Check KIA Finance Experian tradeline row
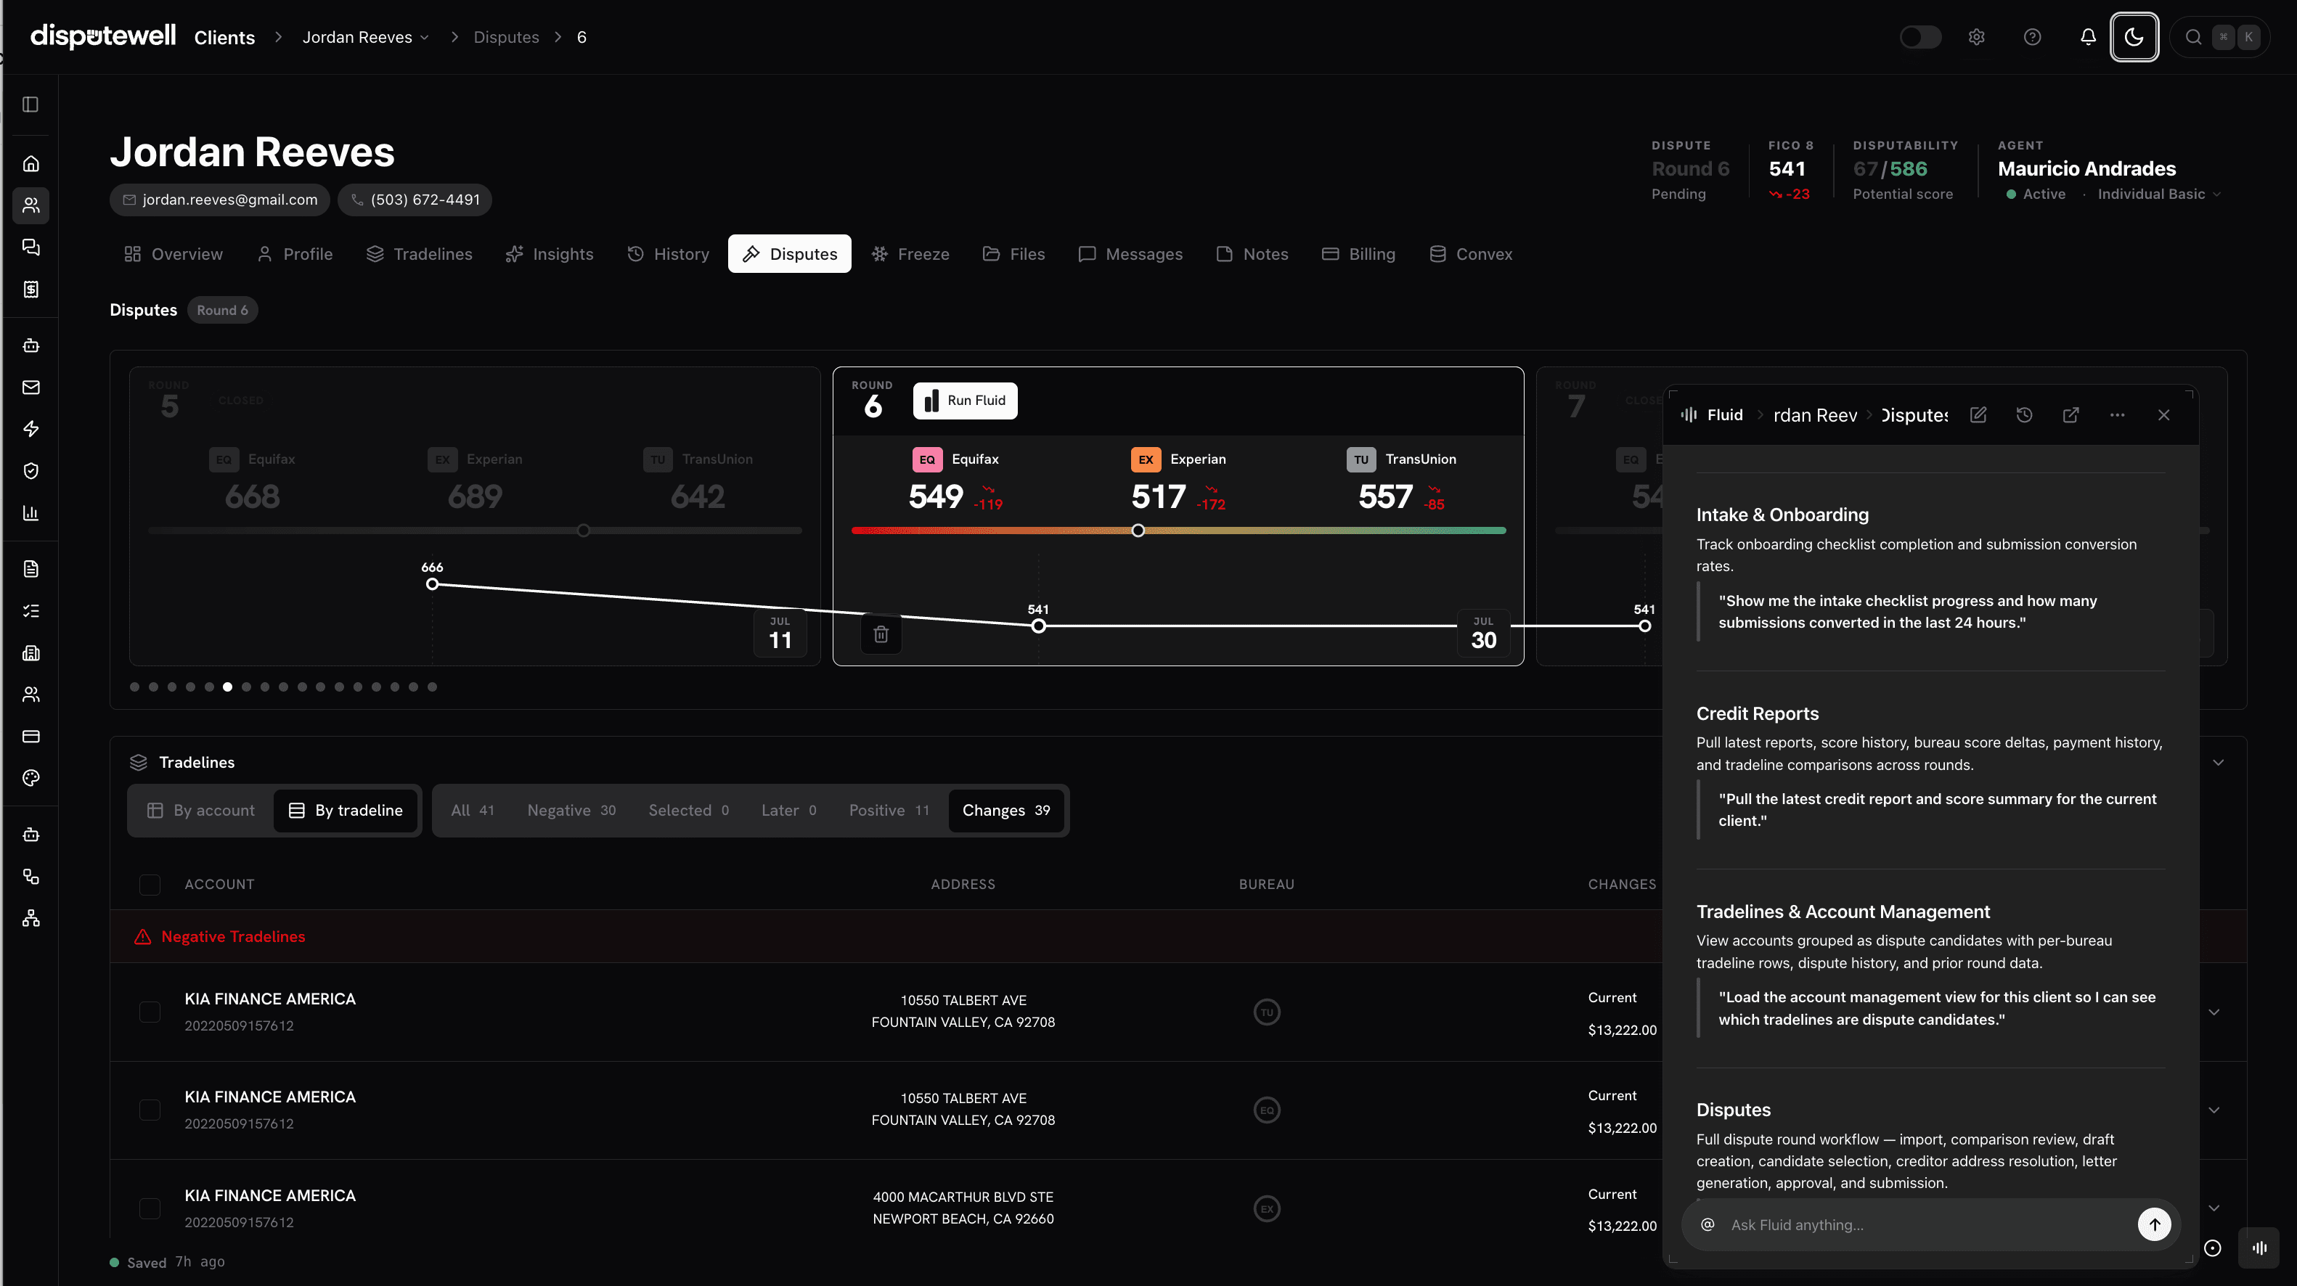This screenshot has width=2297, height=1286. click(x=150, y=1209)
